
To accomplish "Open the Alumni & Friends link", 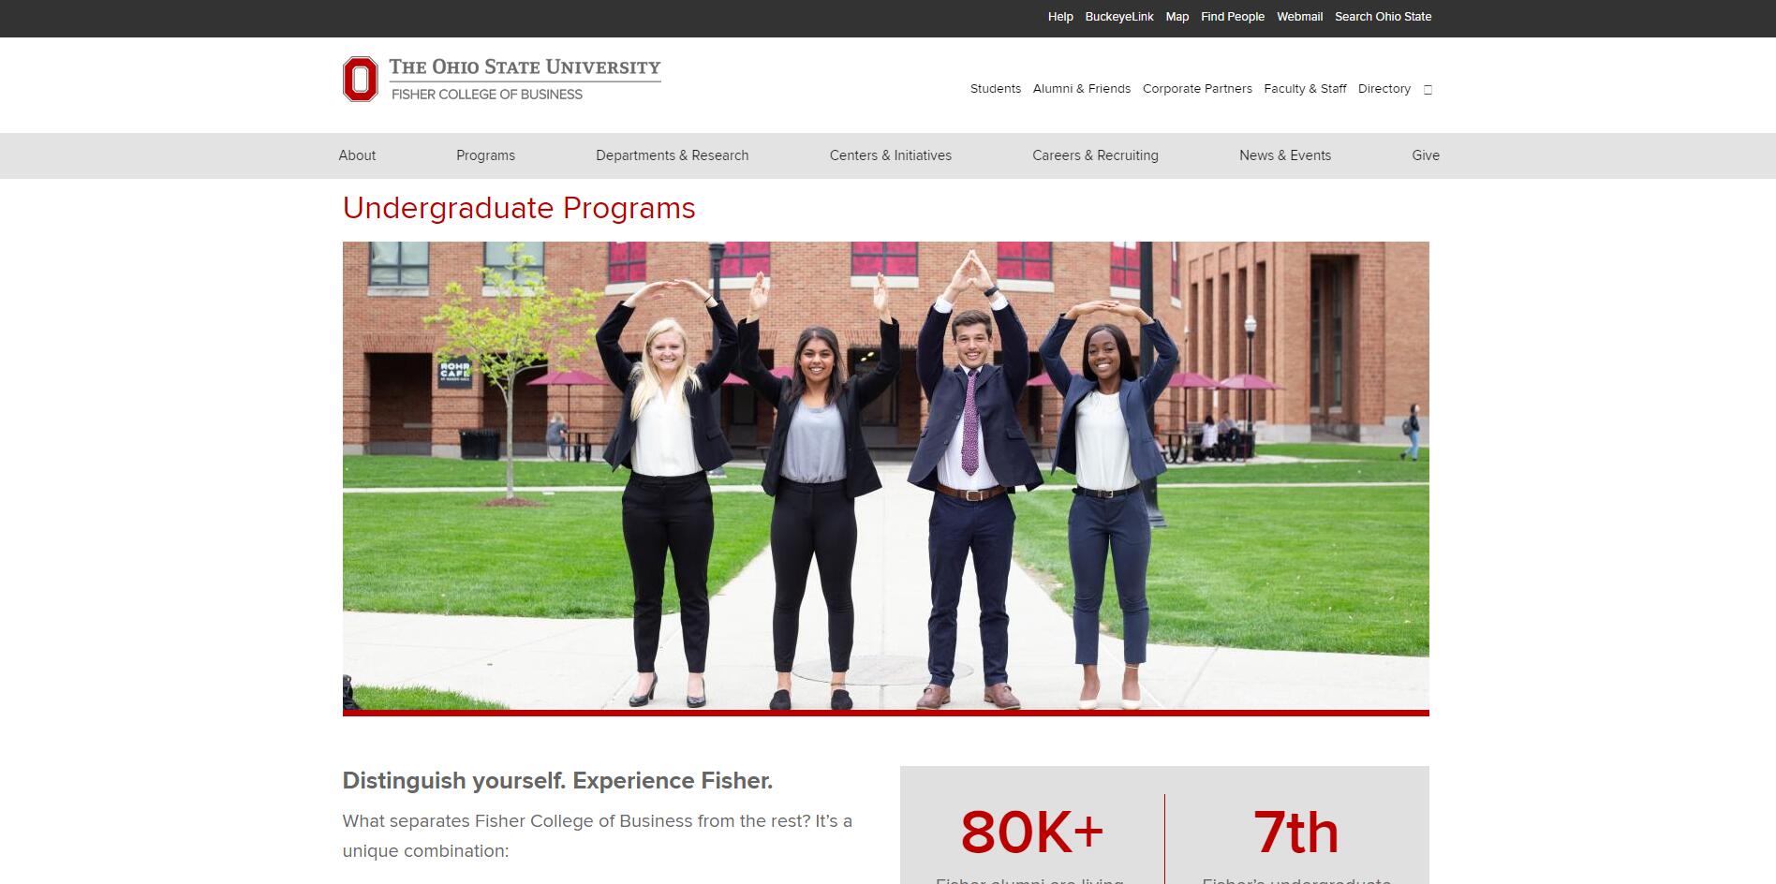I will (1081, 89).
